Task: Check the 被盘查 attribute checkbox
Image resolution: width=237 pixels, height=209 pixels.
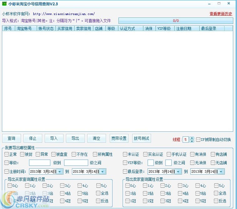Action: tap(53, 154)
